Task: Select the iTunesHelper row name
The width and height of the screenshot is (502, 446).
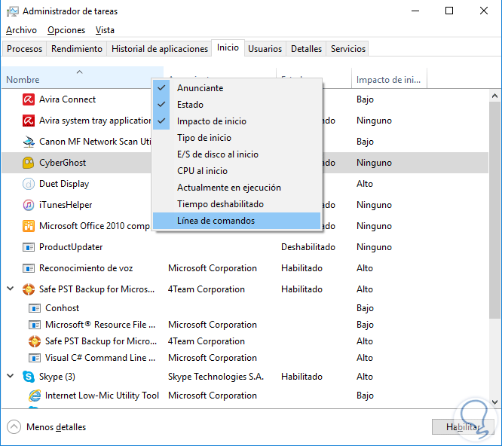Action: click(x=66, y=205)
